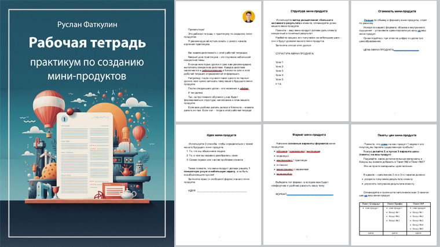Open the 'Пакеты цен мини-продукта' page
The image size is (440, 247).
click(393, 184)
